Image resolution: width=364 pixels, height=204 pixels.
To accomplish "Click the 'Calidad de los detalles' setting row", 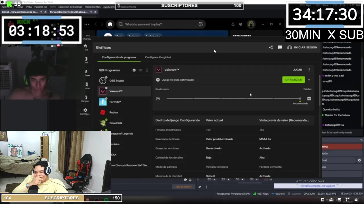I will coord(233,158).
